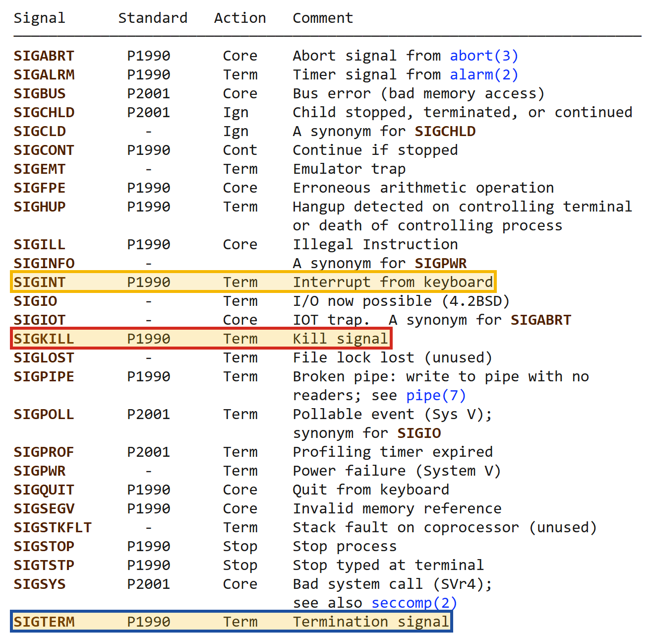Click the 'Standard' column header
The height and width of the screenshot is (642, 651).
click(153, 18)
